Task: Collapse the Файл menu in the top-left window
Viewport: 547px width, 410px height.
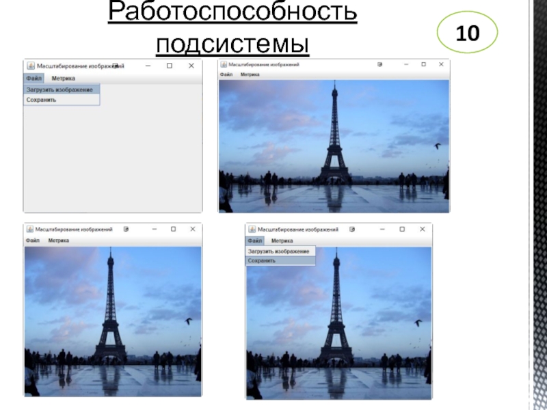Action: tap(34, 78)
